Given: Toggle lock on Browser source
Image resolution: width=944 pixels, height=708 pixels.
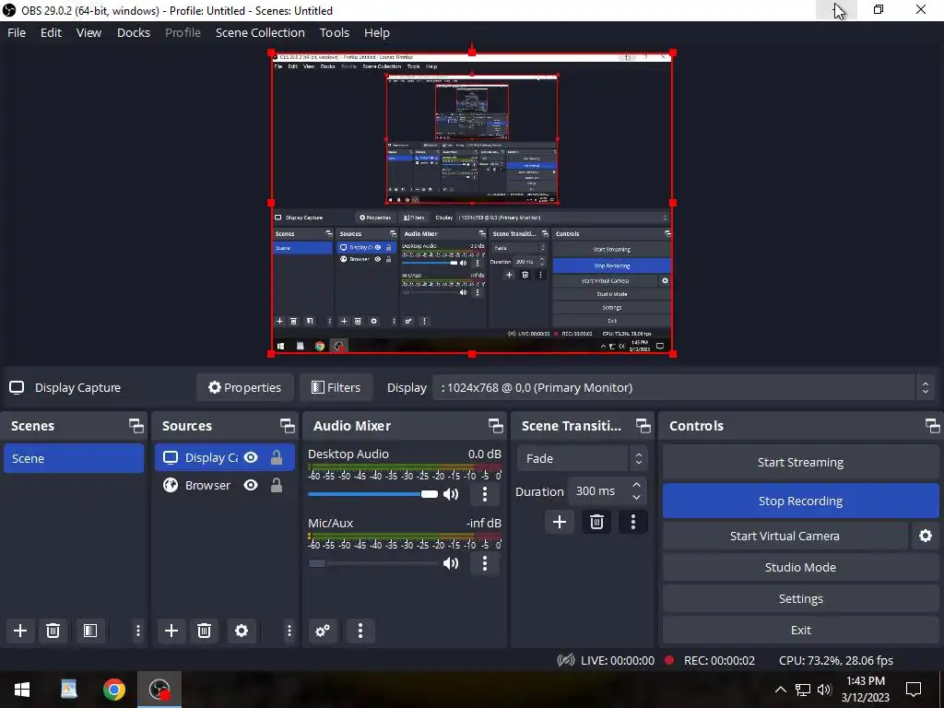Looking at the screenshot, I should click(277, 485).
